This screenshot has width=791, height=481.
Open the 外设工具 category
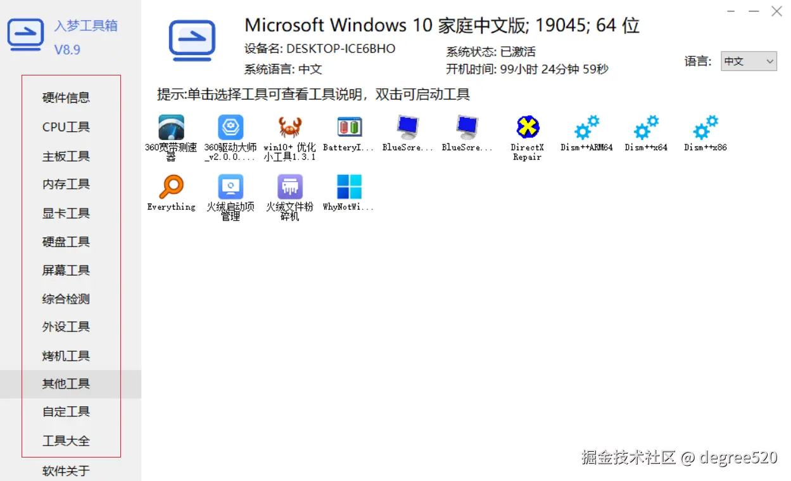(x=66, y=327)
